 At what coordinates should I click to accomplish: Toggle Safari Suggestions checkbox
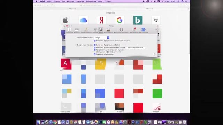95,45
